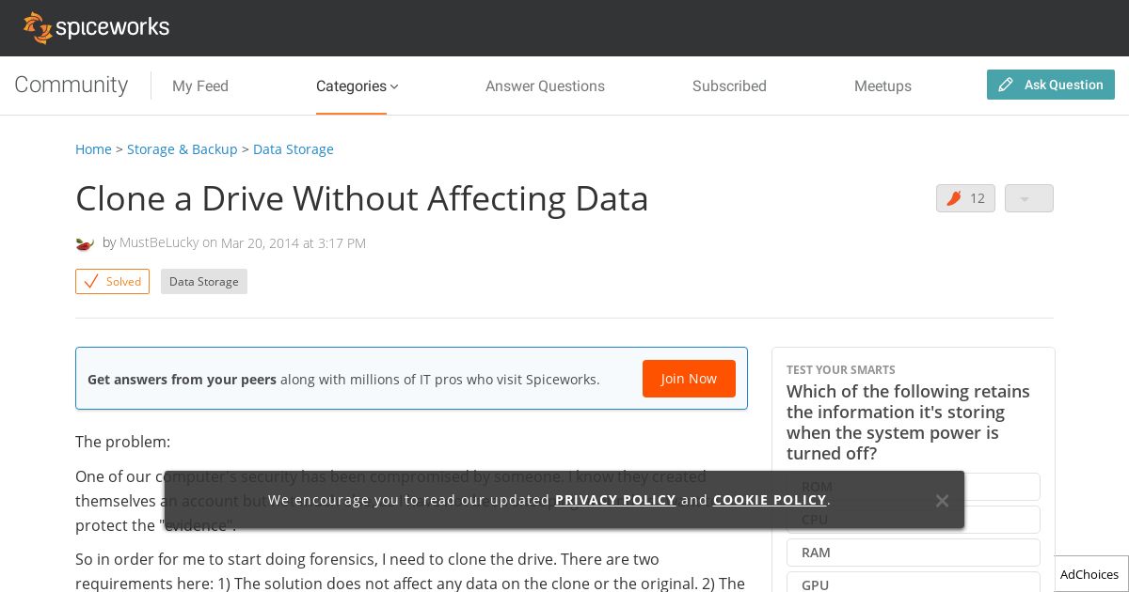Click the Join Now button

tap(689, 379)
